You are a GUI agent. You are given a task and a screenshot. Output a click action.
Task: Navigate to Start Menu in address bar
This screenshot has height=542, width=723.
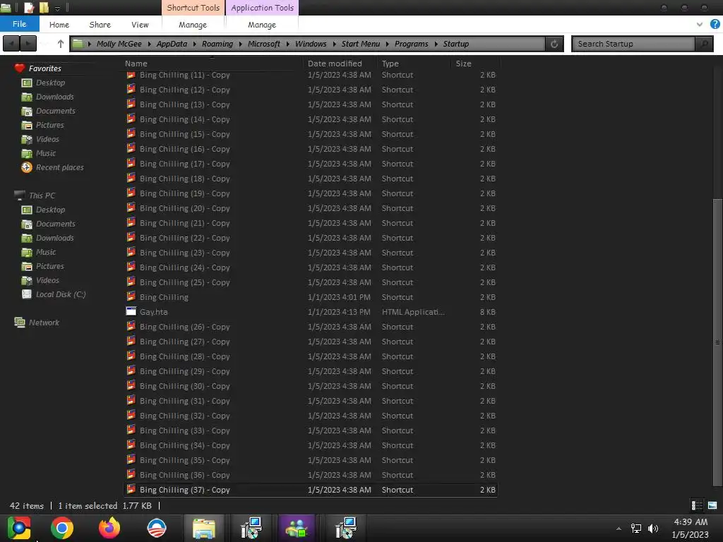coord(361,44)
